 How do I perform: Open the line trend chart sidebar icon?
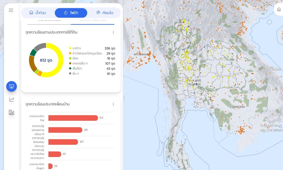tap(12, 100)
